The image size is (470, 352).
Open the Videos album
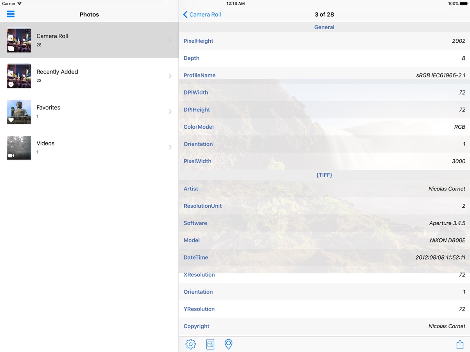point(45,144)
